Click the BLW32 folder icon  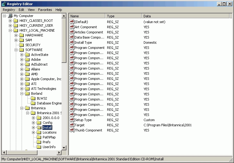point(33,98)
